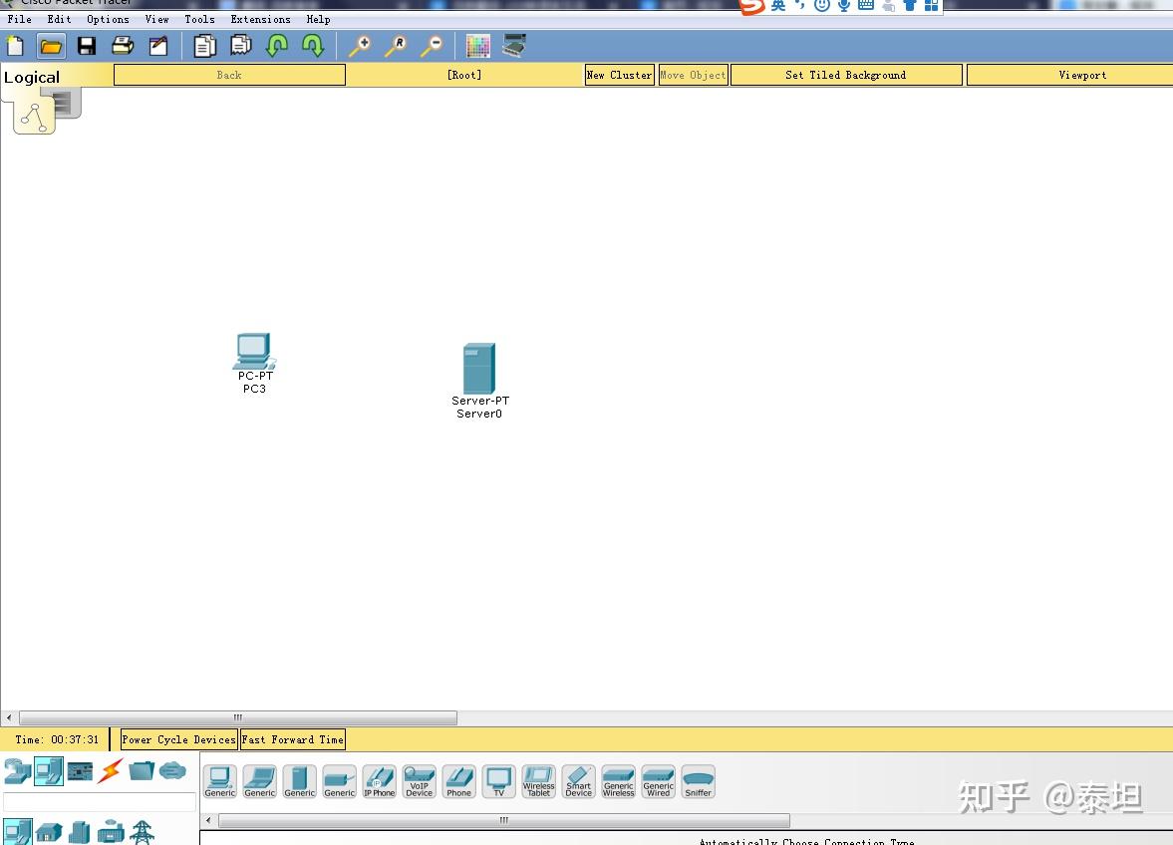The image size is (1173, 845).
Task: Select the Industrial factory subcategory icon
Action: point(111,832)
